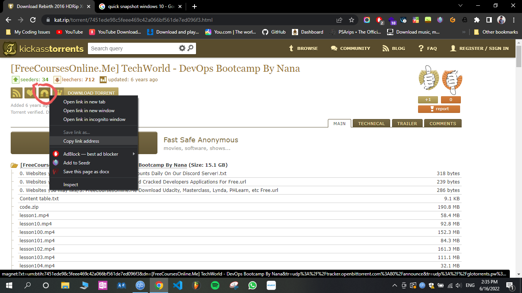Switch to the TRAILER tab

(x=407, y=123)
